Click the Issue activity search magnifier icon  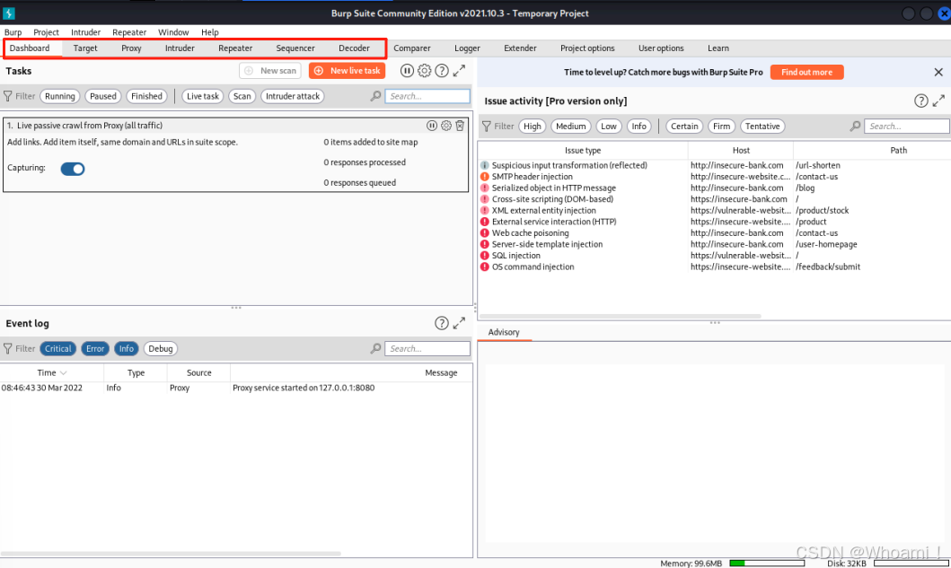coord(855,127)
